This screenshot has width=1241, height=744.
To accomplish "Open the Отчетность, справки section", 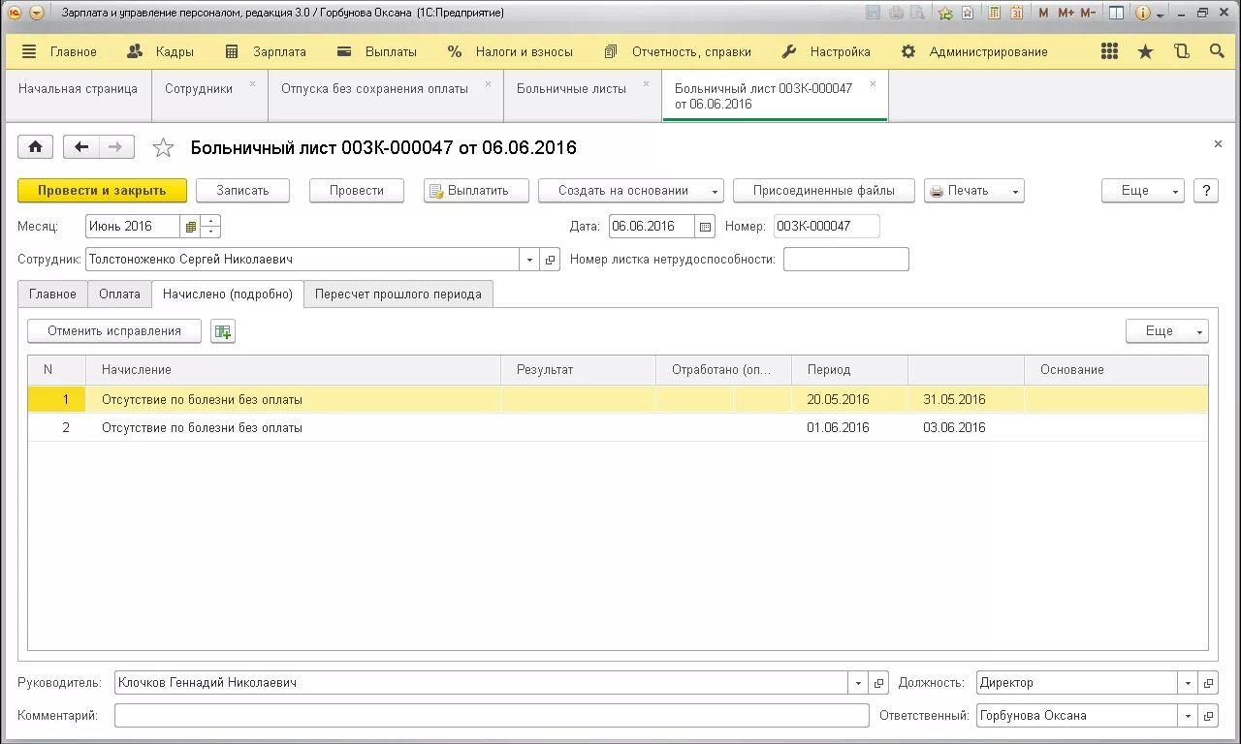I will tap(678, 51).
